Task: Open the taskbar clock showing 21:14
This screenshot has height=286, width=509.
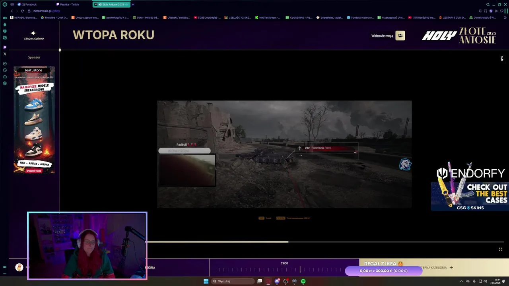Action: (x=494, y=281)
